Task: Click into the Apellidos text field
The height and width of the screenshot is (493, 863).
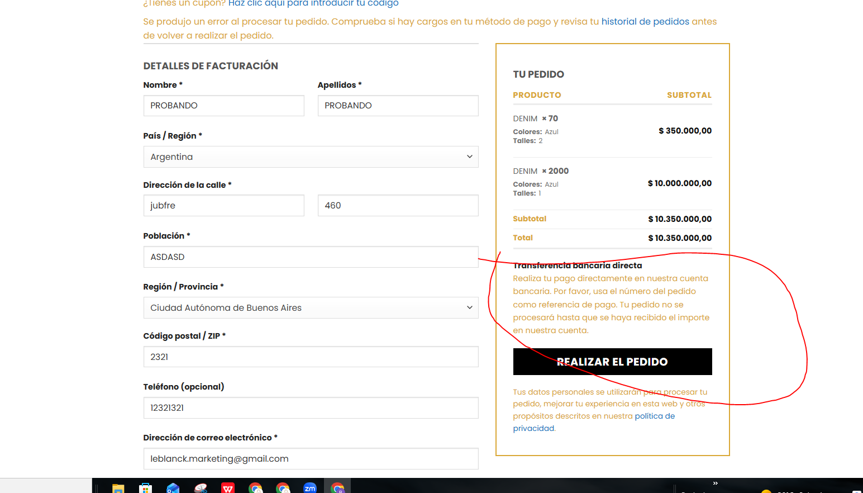Action: [398, 106]
